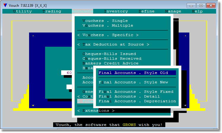Click the highlighted Final Accounts parent entry
The height and width of the screenshot is (133, 222).
[85, 101]
